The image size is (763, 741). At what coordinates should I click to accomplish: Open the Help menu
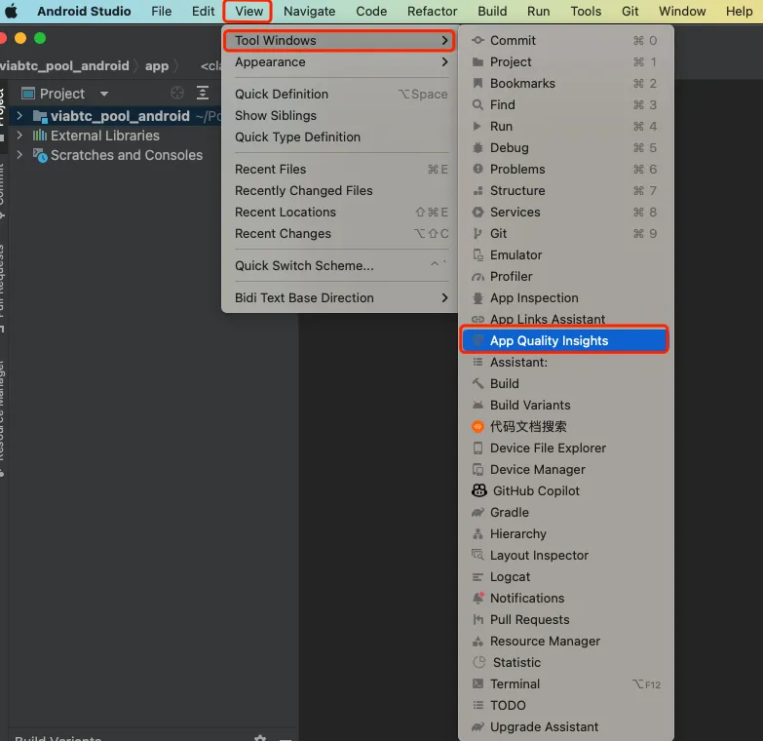(739, 11)
